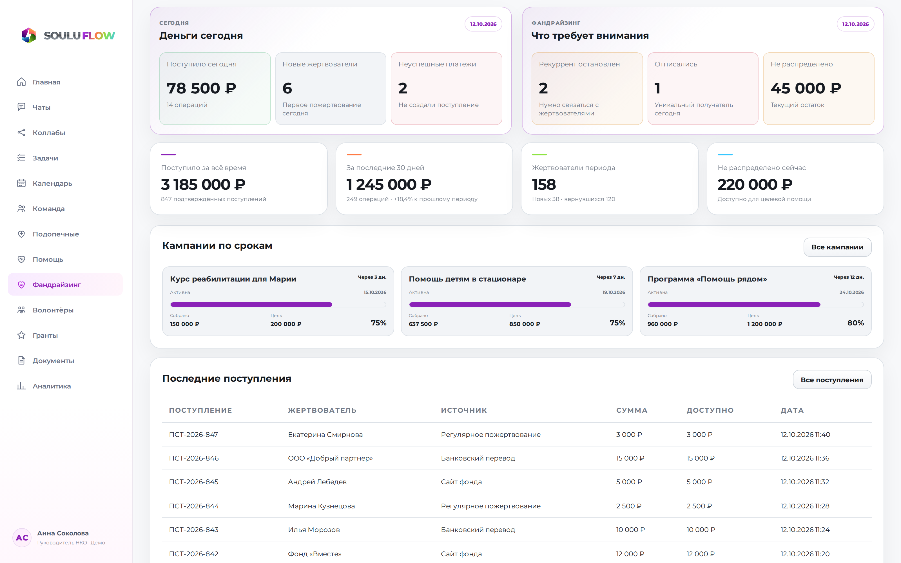Viewport: 901px width, 563px height.
Task: Click the Гранты star icon
Action: click(x=21, y=335)
